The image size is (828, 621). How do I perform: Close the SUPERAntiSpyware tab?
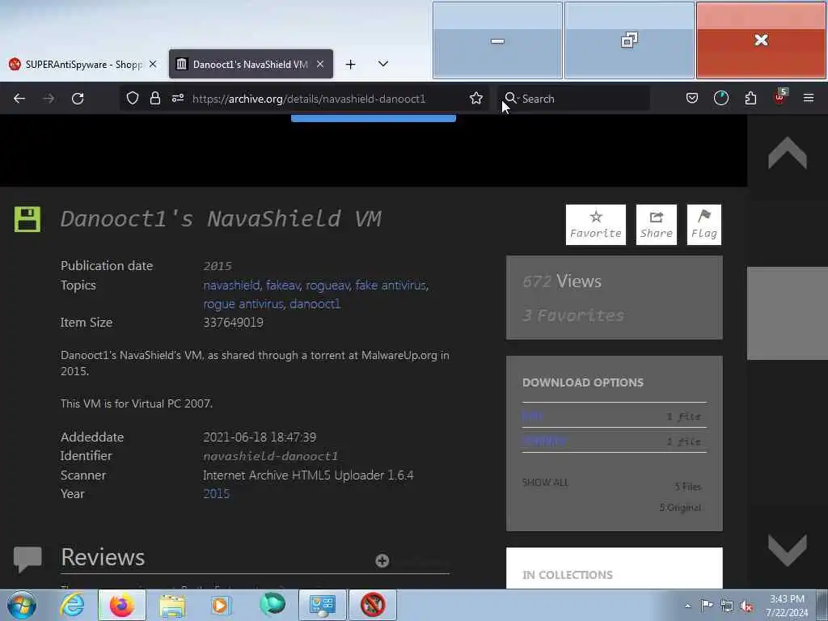pyautogui.click(x=153, y=64)
